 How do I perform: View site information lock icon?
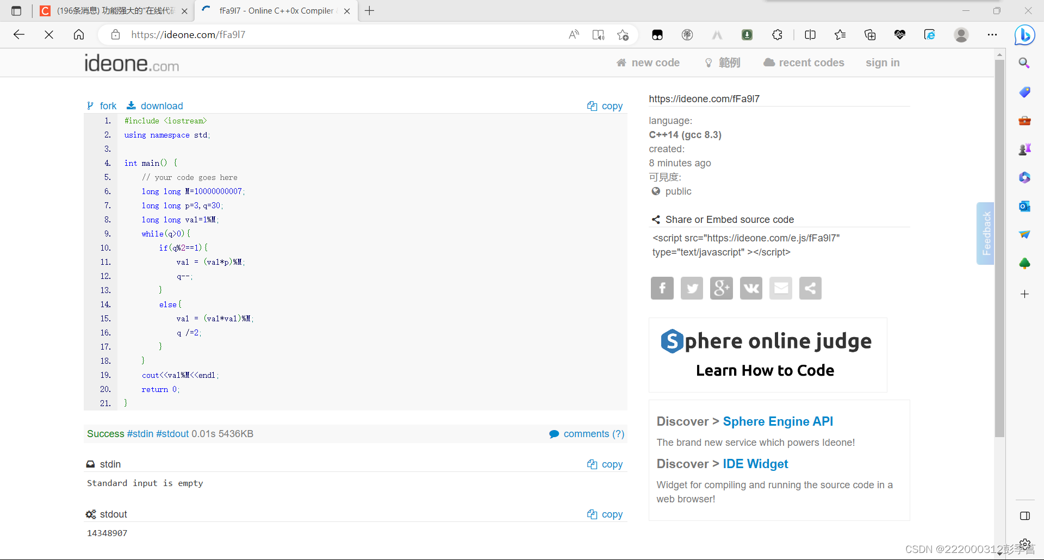[x=115, y=35]
